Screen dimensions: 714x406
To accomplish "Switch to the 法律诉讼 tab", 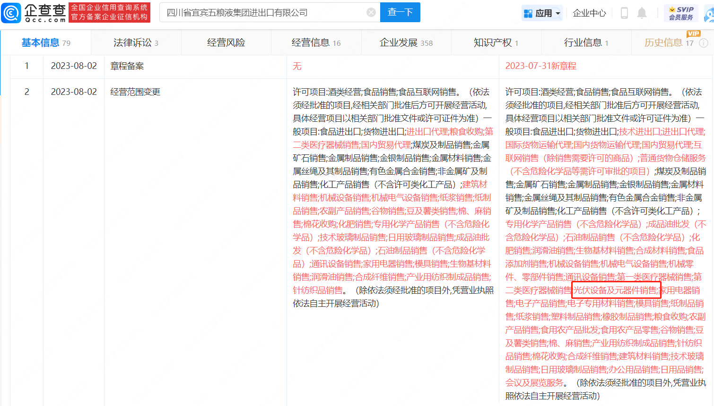I will tap(135, 43).
